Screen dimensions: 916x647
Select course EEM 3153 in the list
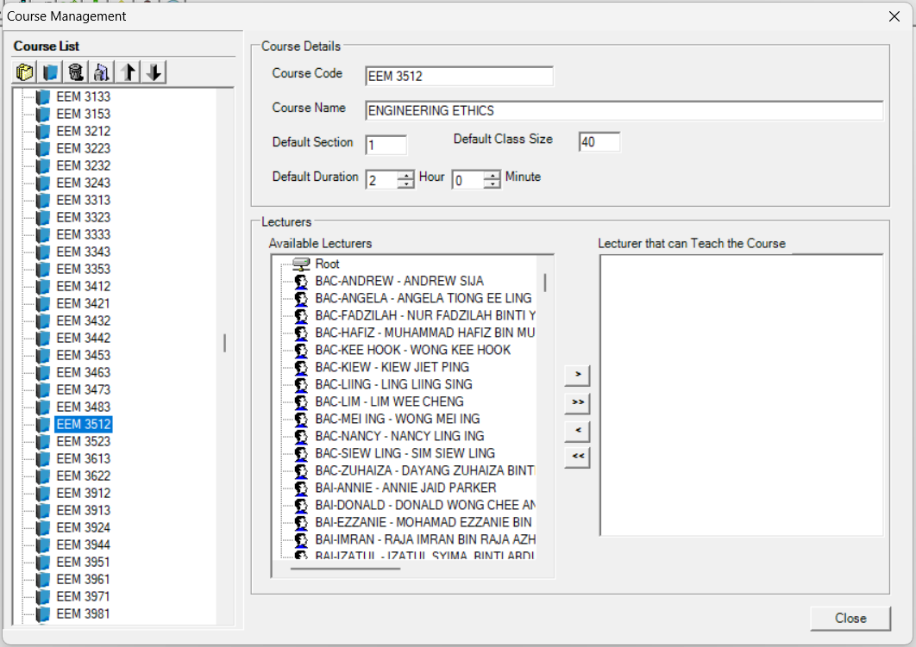click(x=84, y=114)
